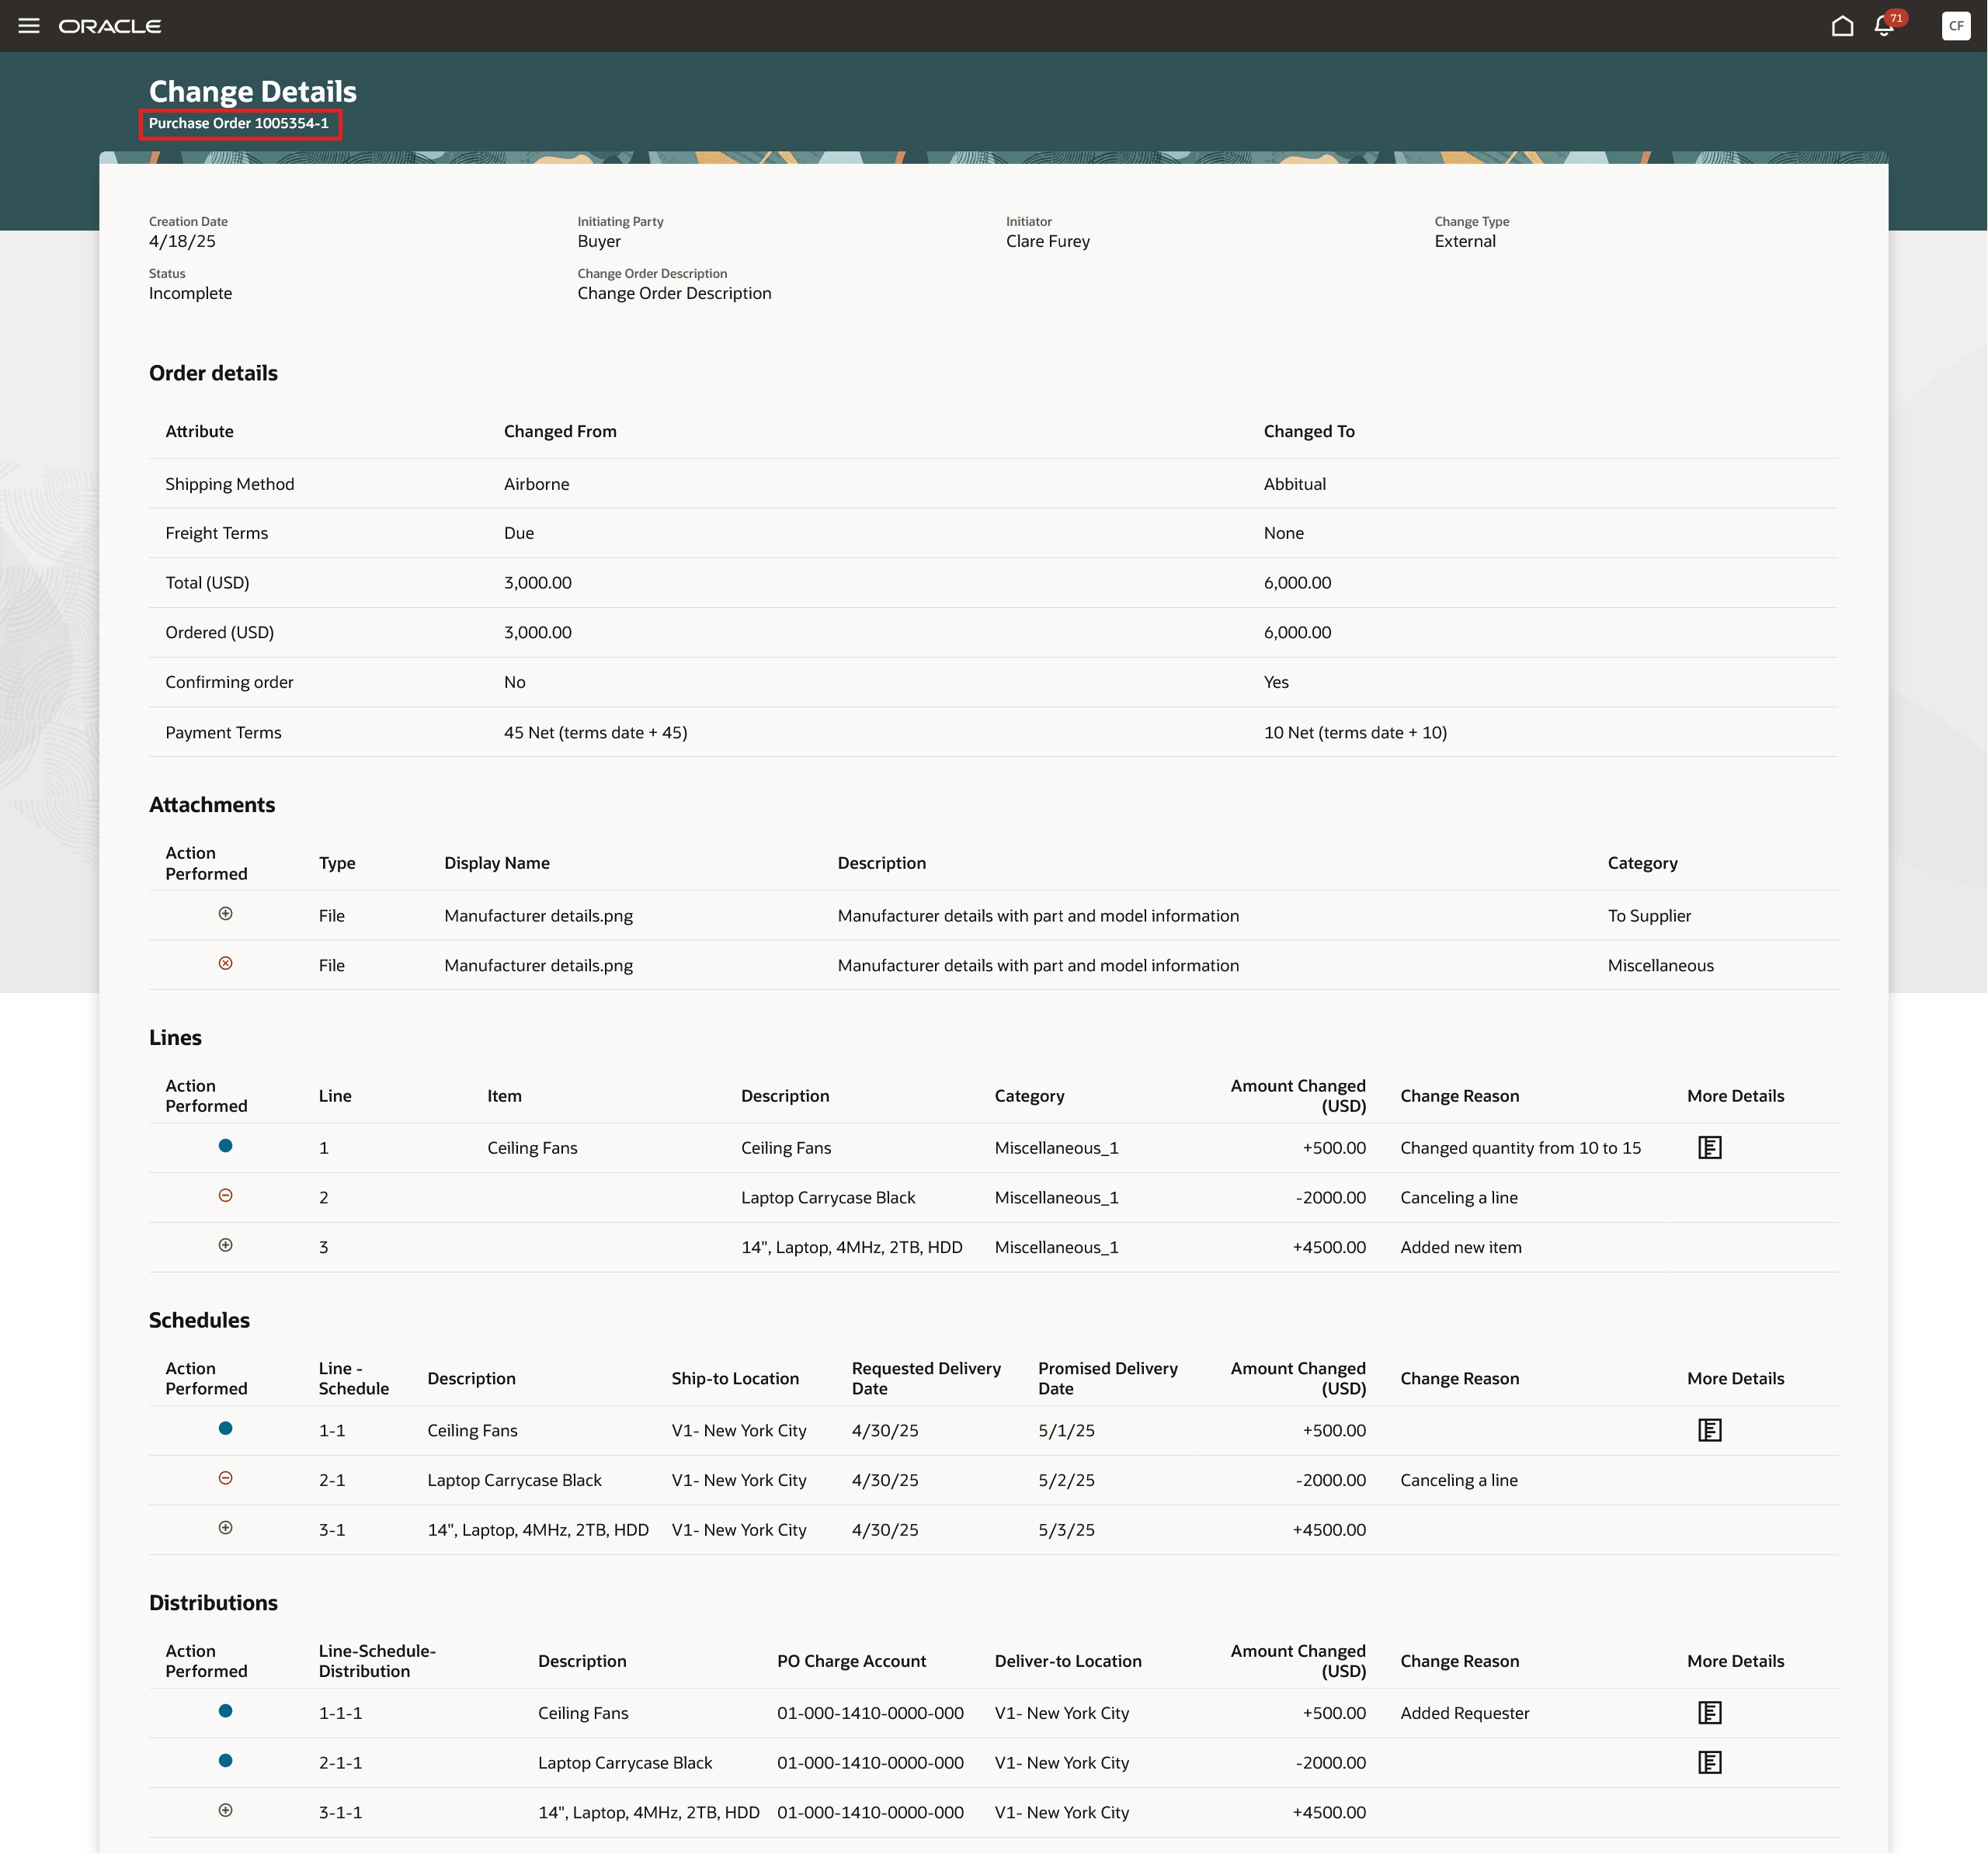The height and width of the screenshot is (1854, 1988).
Task: Open the CF user profile avatar
Action: click(1956, 26)
